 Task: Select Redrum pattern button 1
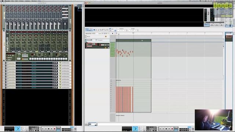(x=23, y=55)
